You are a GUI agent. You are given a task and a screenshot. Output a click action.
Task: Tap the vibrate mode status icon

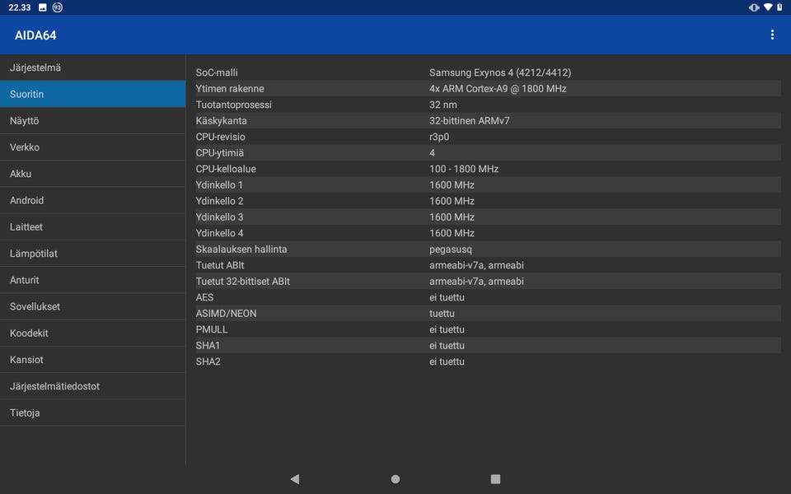(x=754, y=7)
